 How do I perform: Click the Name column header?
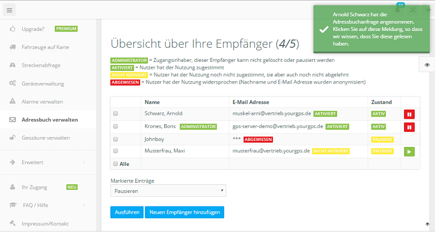coord(152,102)
